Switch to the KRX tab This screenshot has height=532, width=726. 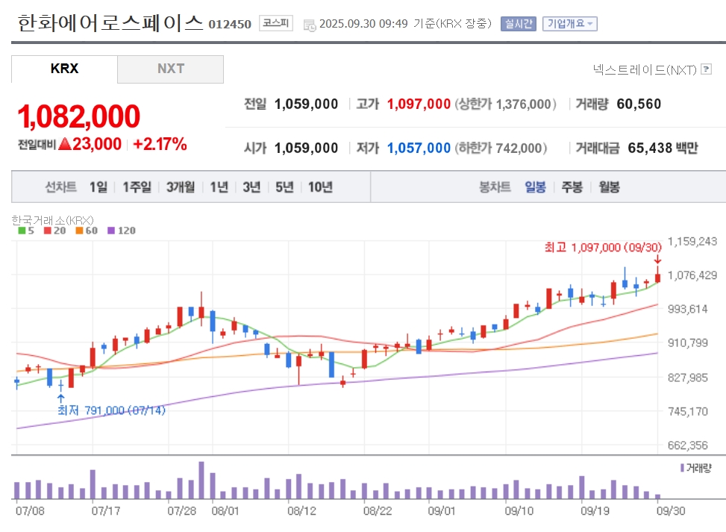point(64,69)
